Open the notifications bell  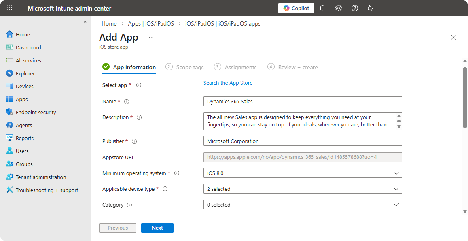coord(322,8)
